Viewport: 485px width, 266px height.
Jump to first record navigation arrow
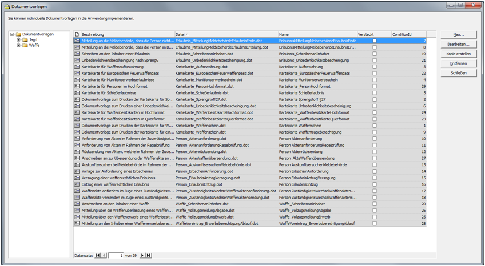[x=98, y=255]
